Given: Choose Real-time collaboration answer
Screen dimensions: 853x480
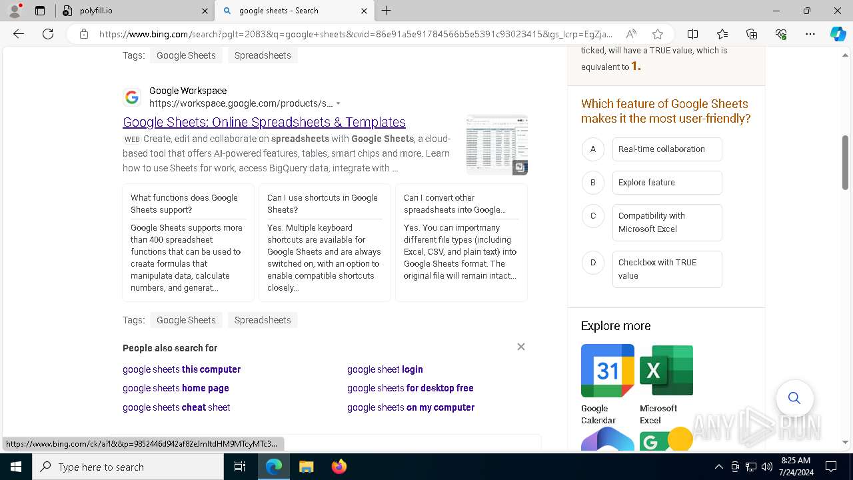Looking at the screenshot, I should (667, 149).
